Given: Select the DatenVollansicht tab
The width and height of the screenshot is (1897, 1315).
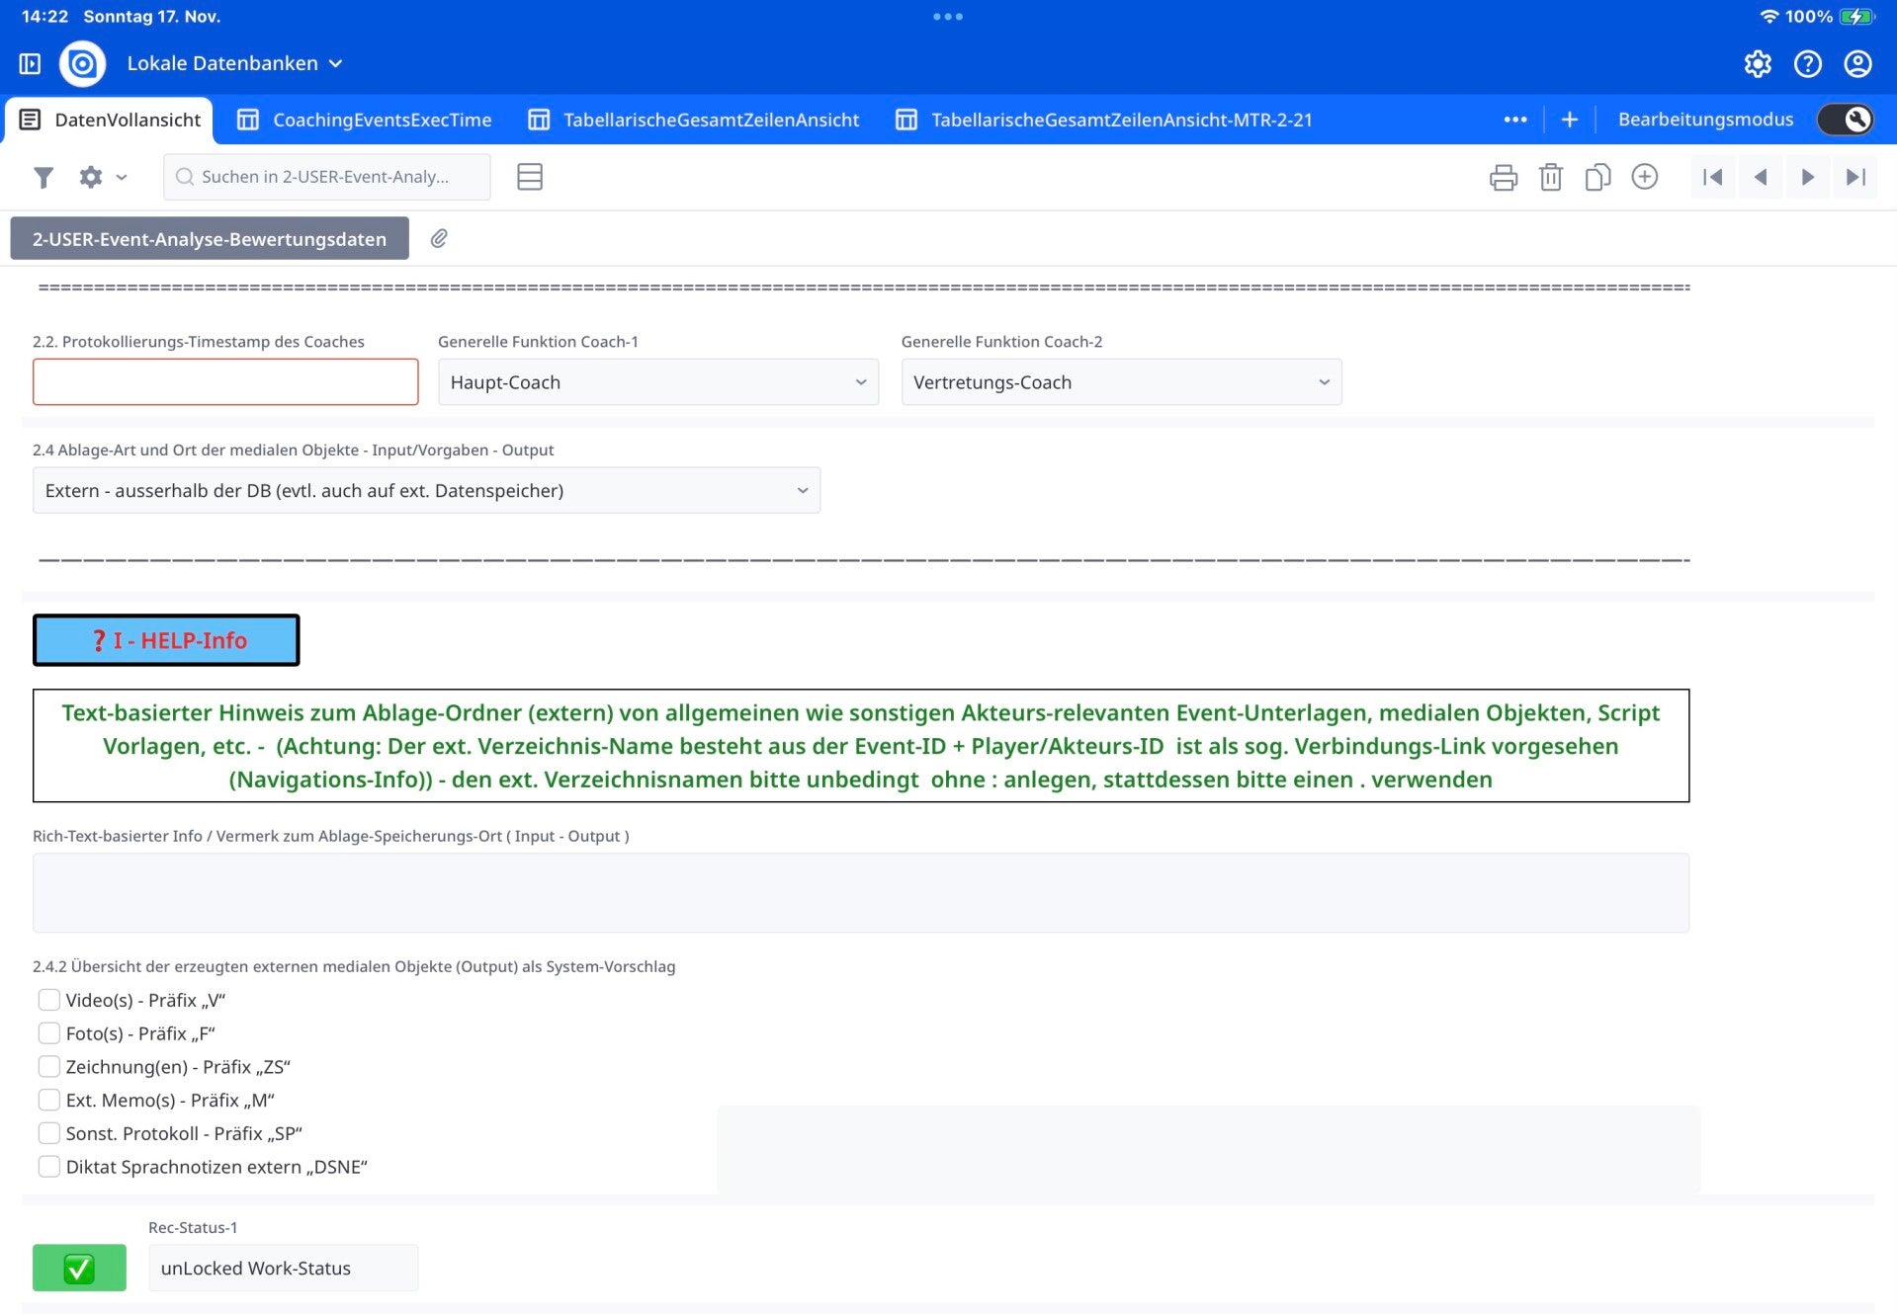Looking at the screenshot, I should pos(110,120).
